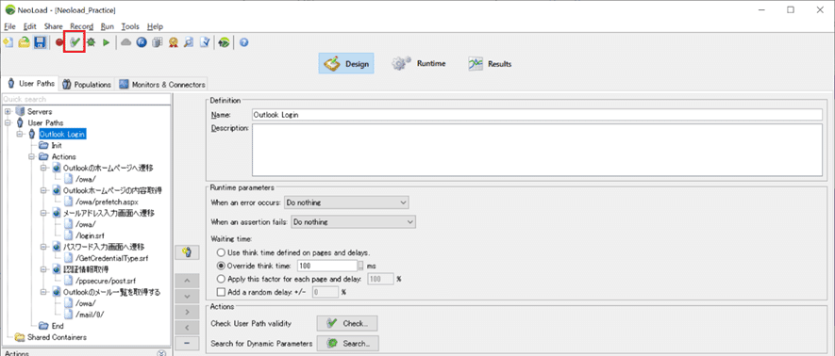Open the blue fx variables icon
Image resolution: width=835 pixels, height=356 pixels.
coord(142,43)
